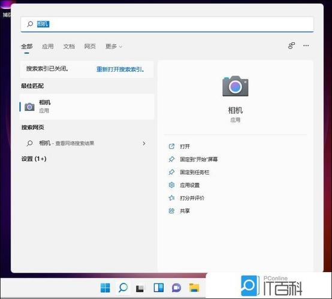The width and height of the screenshot is (332, 299).
Task: Switch to the 应用 tab
Action: tap(47, 46)
